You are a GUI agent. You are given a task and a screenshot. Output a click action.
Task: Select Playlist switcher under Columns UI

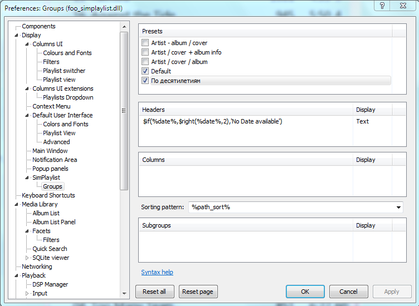(64, 71)
